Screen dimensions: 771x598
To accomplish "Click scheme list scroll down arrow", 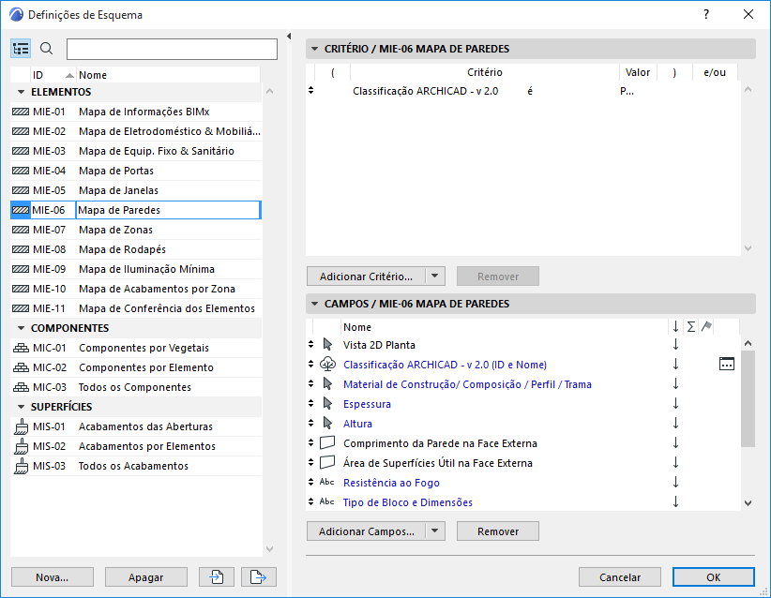I will 269,549.
